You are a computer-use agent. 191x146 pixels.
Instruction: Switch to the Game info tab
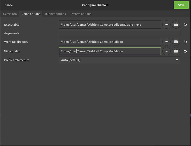point(10,14)
